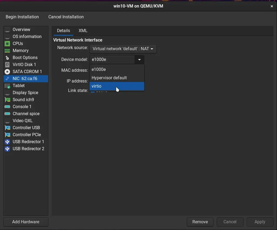
Task: Click the Display Spice monitor icon
Action: 7,93
